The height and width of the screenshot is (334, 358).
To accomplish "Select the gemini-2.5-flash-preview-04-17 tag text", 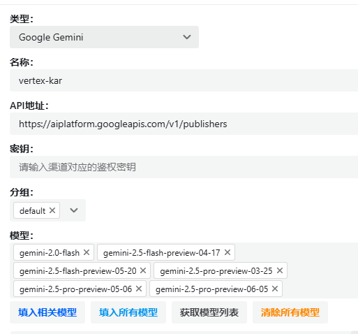I will pyautogui.click(x=162, y=253).
